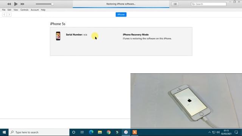Viewport: 242px width, 136px height.
Task: Open the green arrow app on taskbar
Action: [x=117, y=132]
